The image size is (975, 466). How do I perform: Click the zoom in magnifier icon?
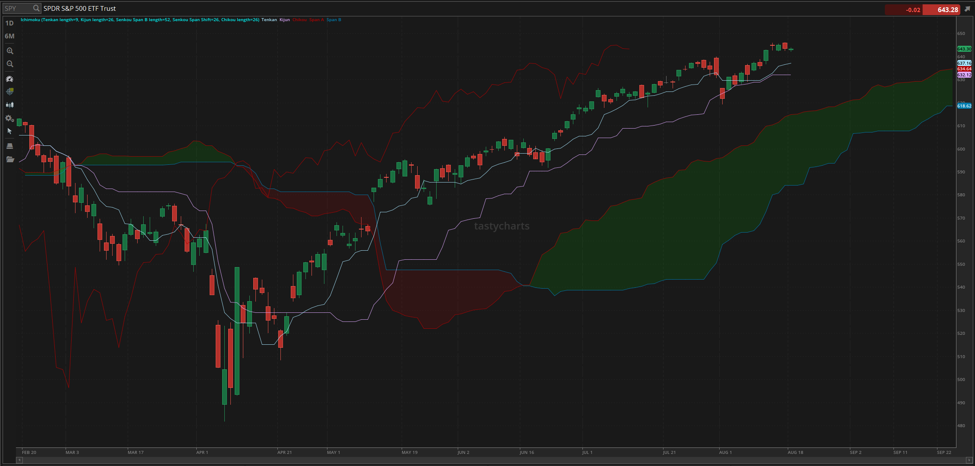9,51
